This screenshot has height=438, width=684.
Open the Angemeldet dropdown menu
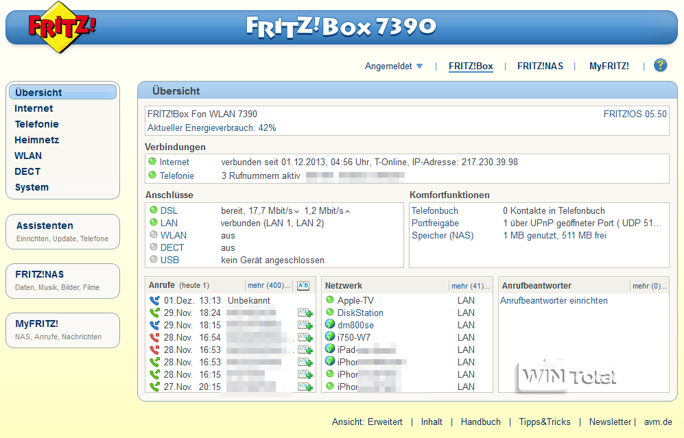pyautogui.click(x=394, y=66)
